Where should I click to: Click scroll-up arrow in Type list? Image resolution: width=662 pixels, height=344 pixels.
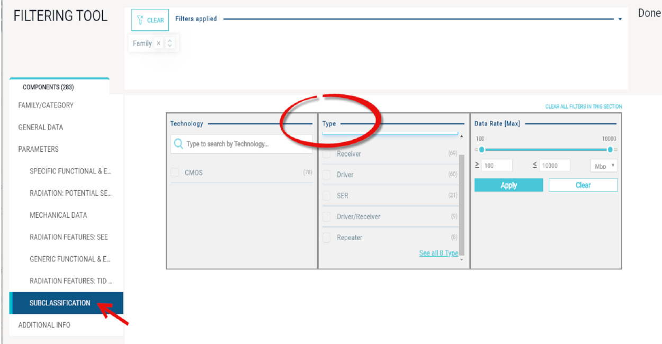pos(461,137)
